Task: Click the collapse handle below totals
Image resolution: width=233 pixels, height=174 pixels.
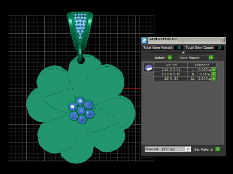Action: click(183, 53)
